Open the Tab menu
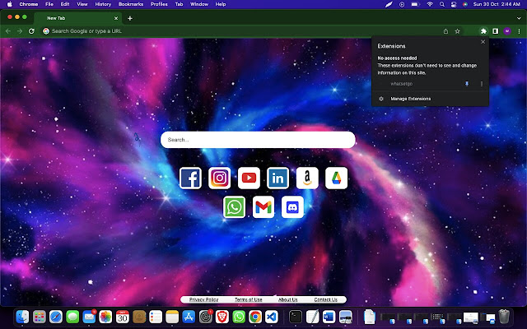 [x=180, y=4]
